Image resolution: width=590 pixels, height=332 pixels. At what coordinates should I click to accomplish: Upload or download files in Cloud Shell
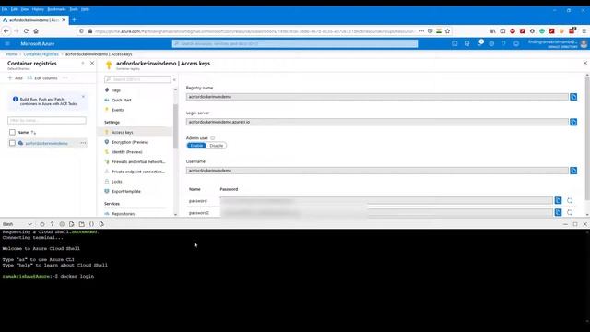coord(72,224)
